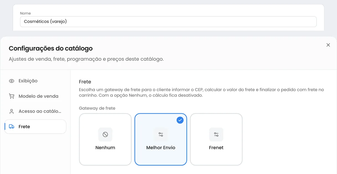This screenshot has width=337, height=174.
Task: Select the Frenet gateway card
Action: point(216,139)
